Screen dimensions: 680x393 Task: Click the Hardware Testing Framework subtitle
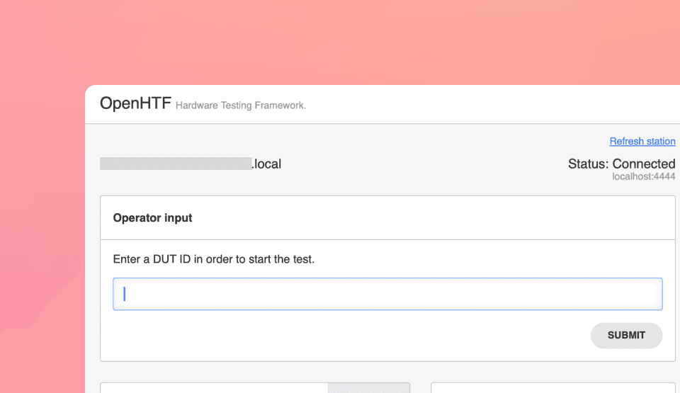241,106
